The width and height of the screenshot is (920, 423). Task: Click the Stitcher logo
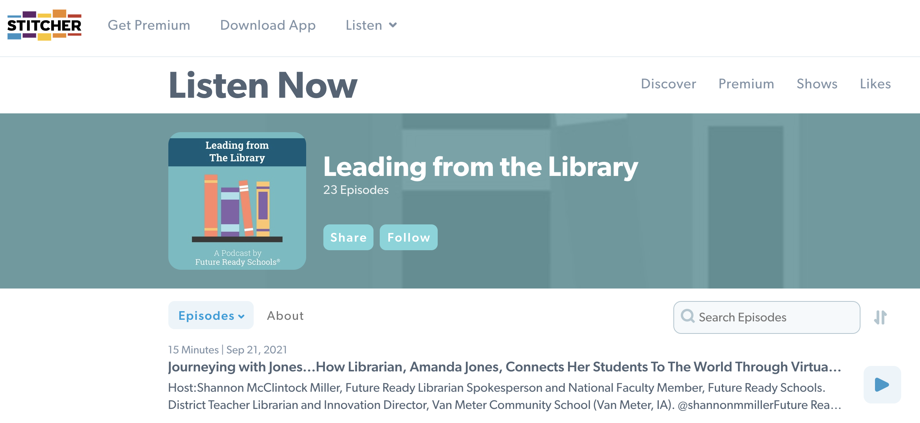click(44, 25)
